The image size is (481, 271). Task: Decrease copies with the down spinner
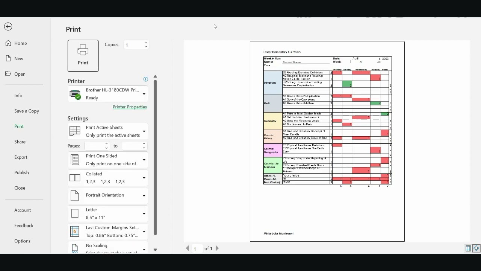[146, 47]
